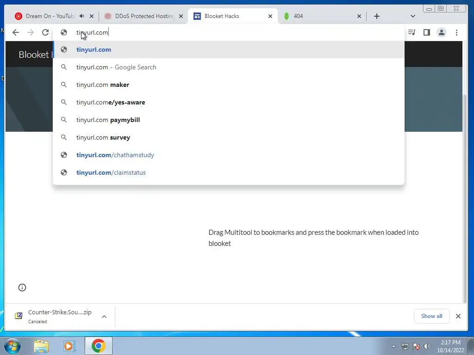Viewport: 474px width, 355px height.
Task: Close the Blooket Hacks tab
Action: [x=270, y=16]
